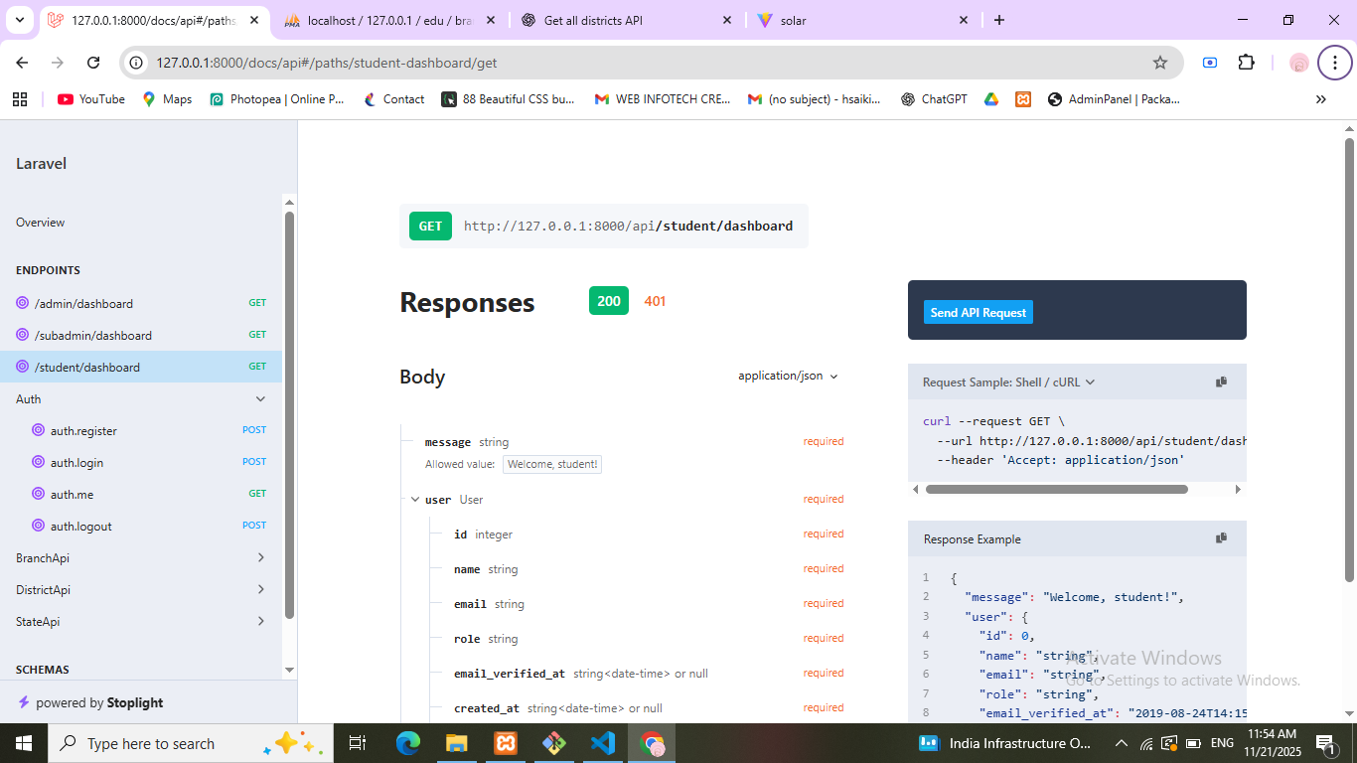Copy the cURL request sample
The height and width of the screenshot is (763, 1357).
click(x=1221, y=381)
